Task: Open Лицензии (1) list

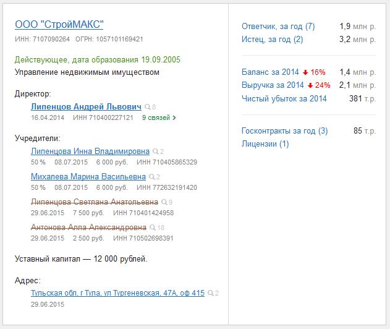Action: click(x=265, y=144)
